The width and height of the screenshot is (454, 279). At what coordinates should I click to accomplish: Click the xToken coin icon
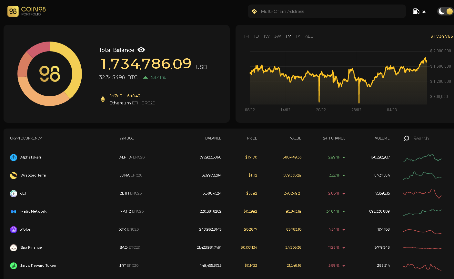14,229
